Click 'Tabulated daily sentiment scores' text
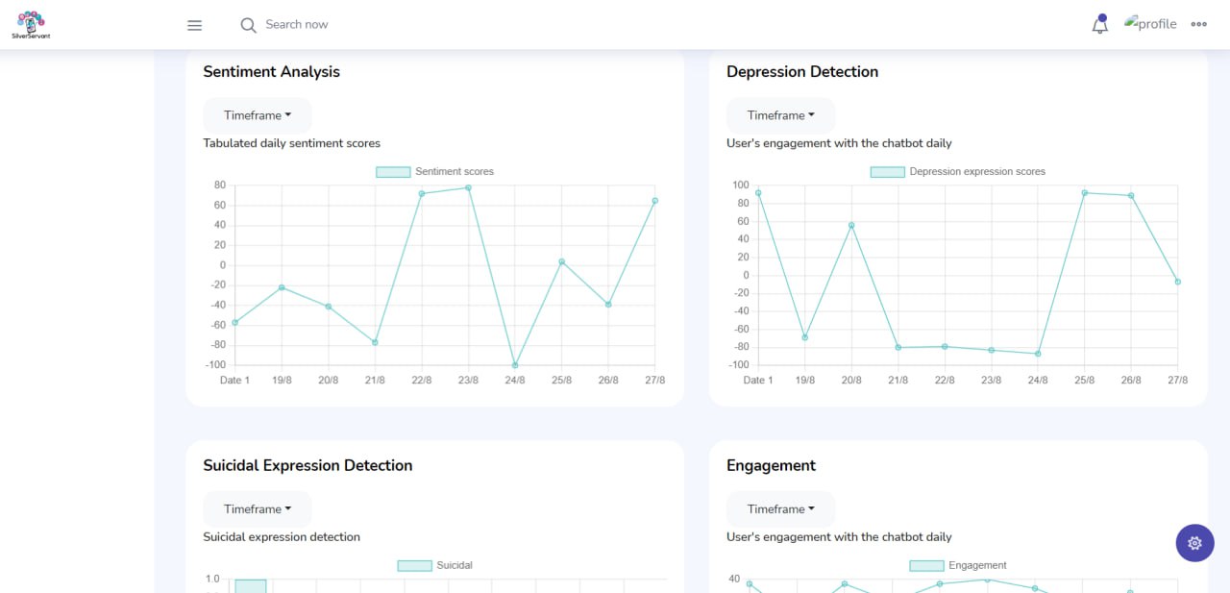The width and height of the screenshot is (1230, 593). pyautogui.click(x=292, y=143)
